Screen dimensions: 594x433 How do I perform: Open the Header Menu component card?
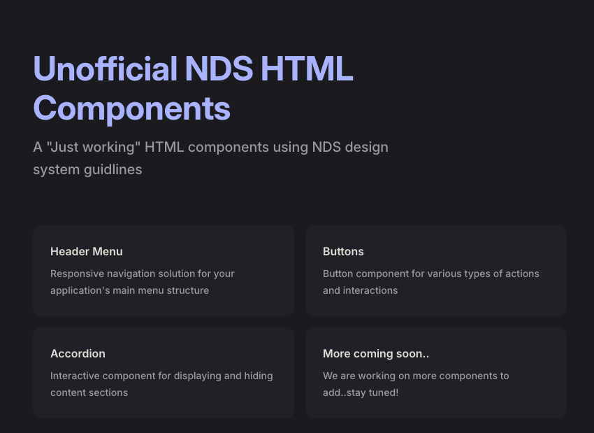click(164, 271)
